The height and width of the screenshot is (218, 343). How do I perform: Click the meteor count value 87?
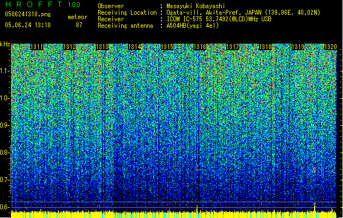click(79, 25)
